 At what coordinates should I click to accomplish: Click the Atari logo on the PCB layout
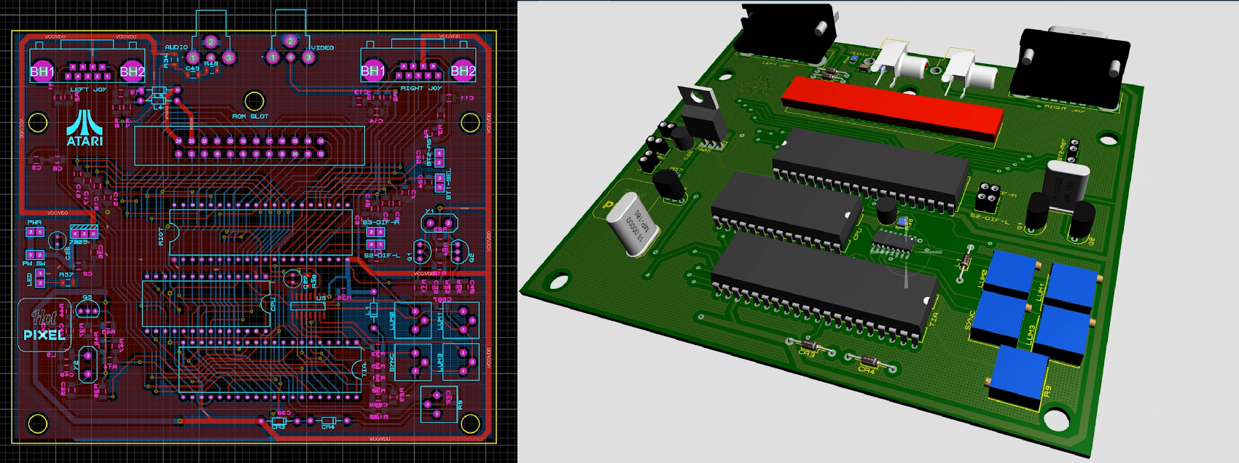click(85, 128)
